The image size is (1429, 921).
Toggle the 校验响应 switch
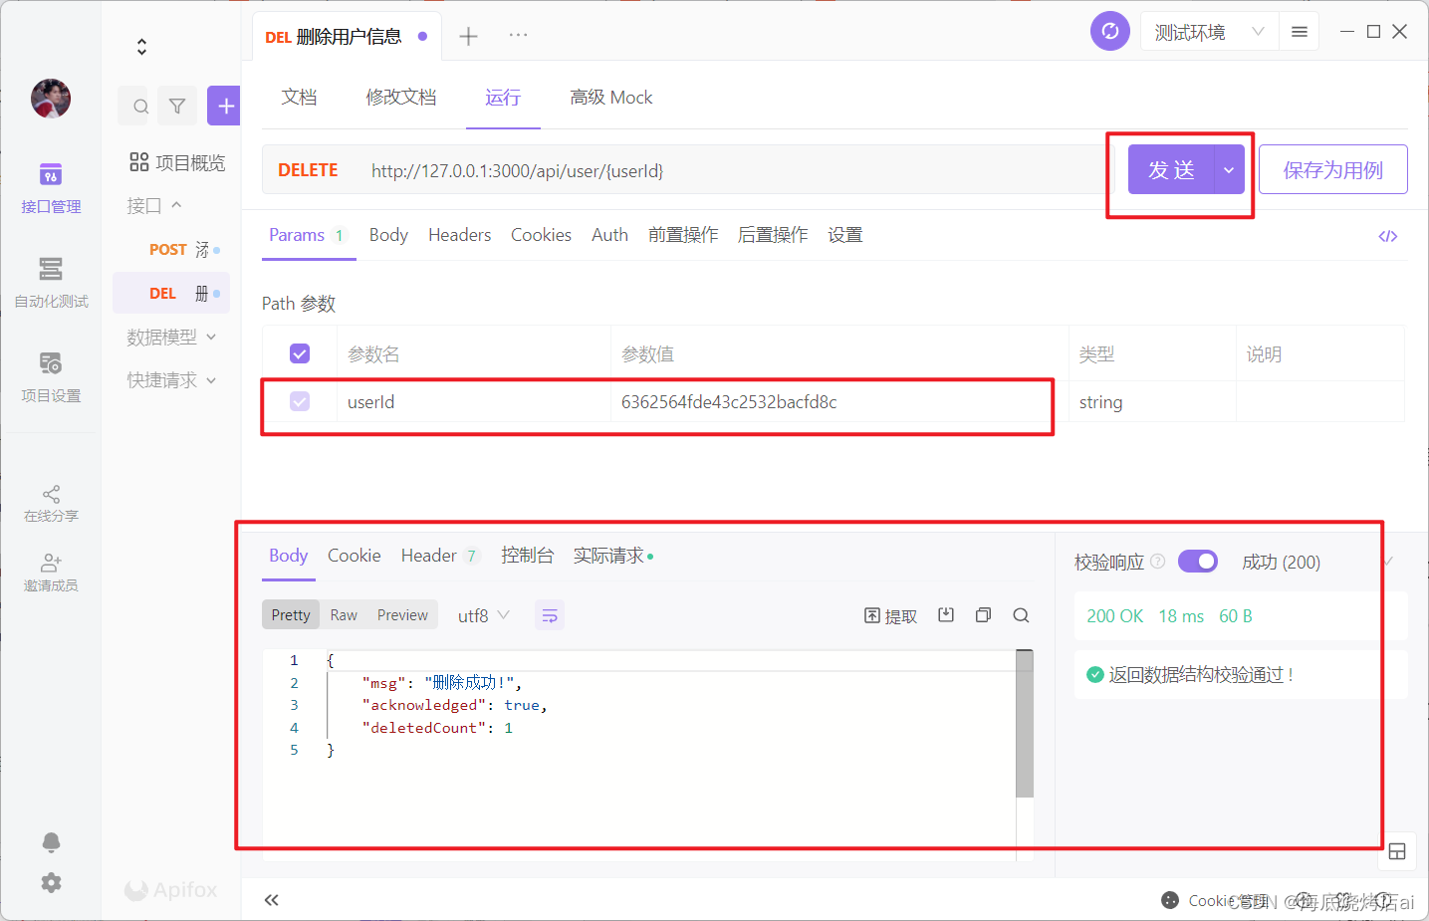coord(1198,562)
